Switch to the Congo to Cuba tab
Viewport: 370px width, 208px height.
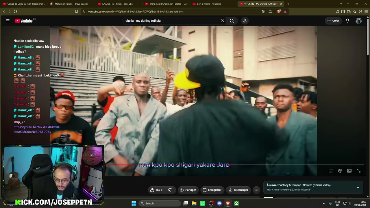click(24, 4)
